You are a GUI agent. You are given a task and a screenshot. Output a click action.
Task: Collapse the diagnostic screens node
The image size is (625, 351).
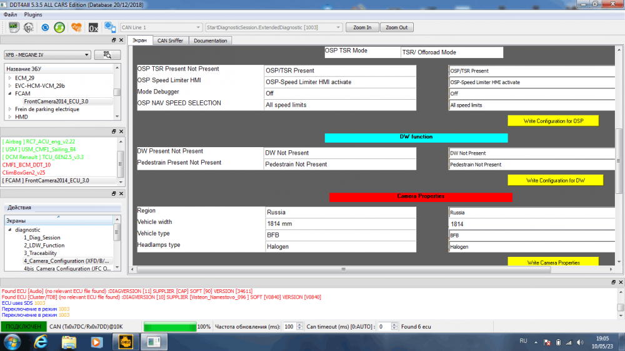coord(10,230)
